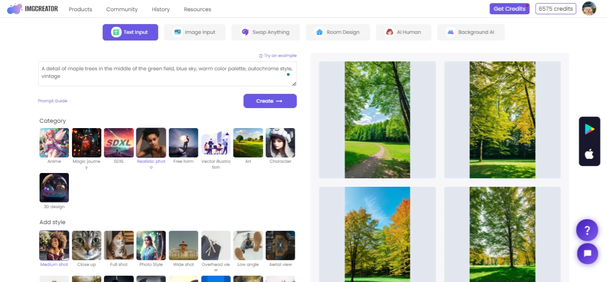Click the Swap Anything icon
Image resolution: width=607 pixels, height=282 pixels.
[x=245, y=32]
